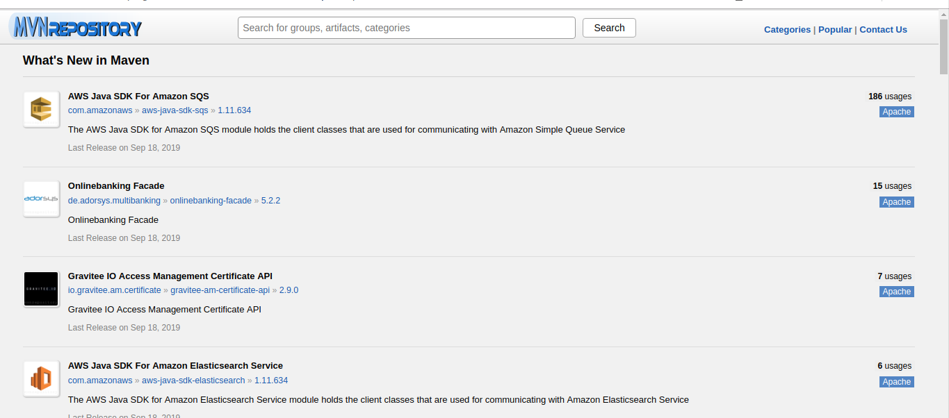This screenshot has width=949, height=418.
Task: Open aws-java-sdk-elasticsearch artifact link
Action: 193,381
